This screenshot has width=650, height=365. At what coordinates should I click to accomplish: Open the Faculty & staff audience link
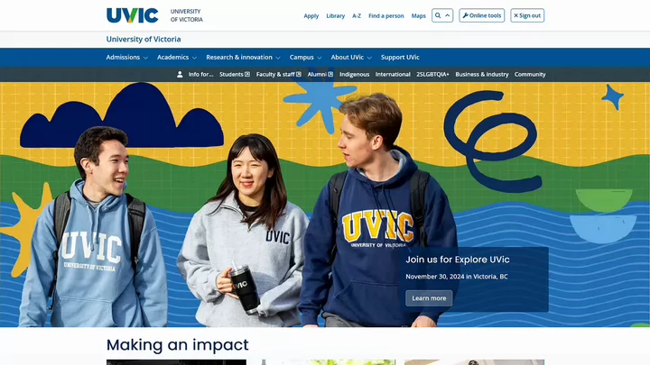279,75
